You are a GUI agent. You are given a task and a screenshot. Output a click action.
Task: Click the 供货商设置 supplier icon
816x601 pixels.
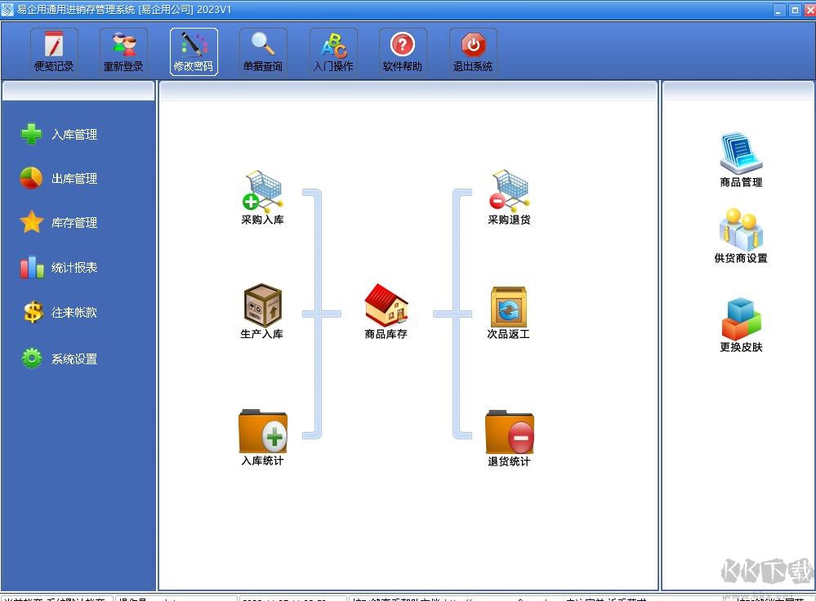coord(741,236)
